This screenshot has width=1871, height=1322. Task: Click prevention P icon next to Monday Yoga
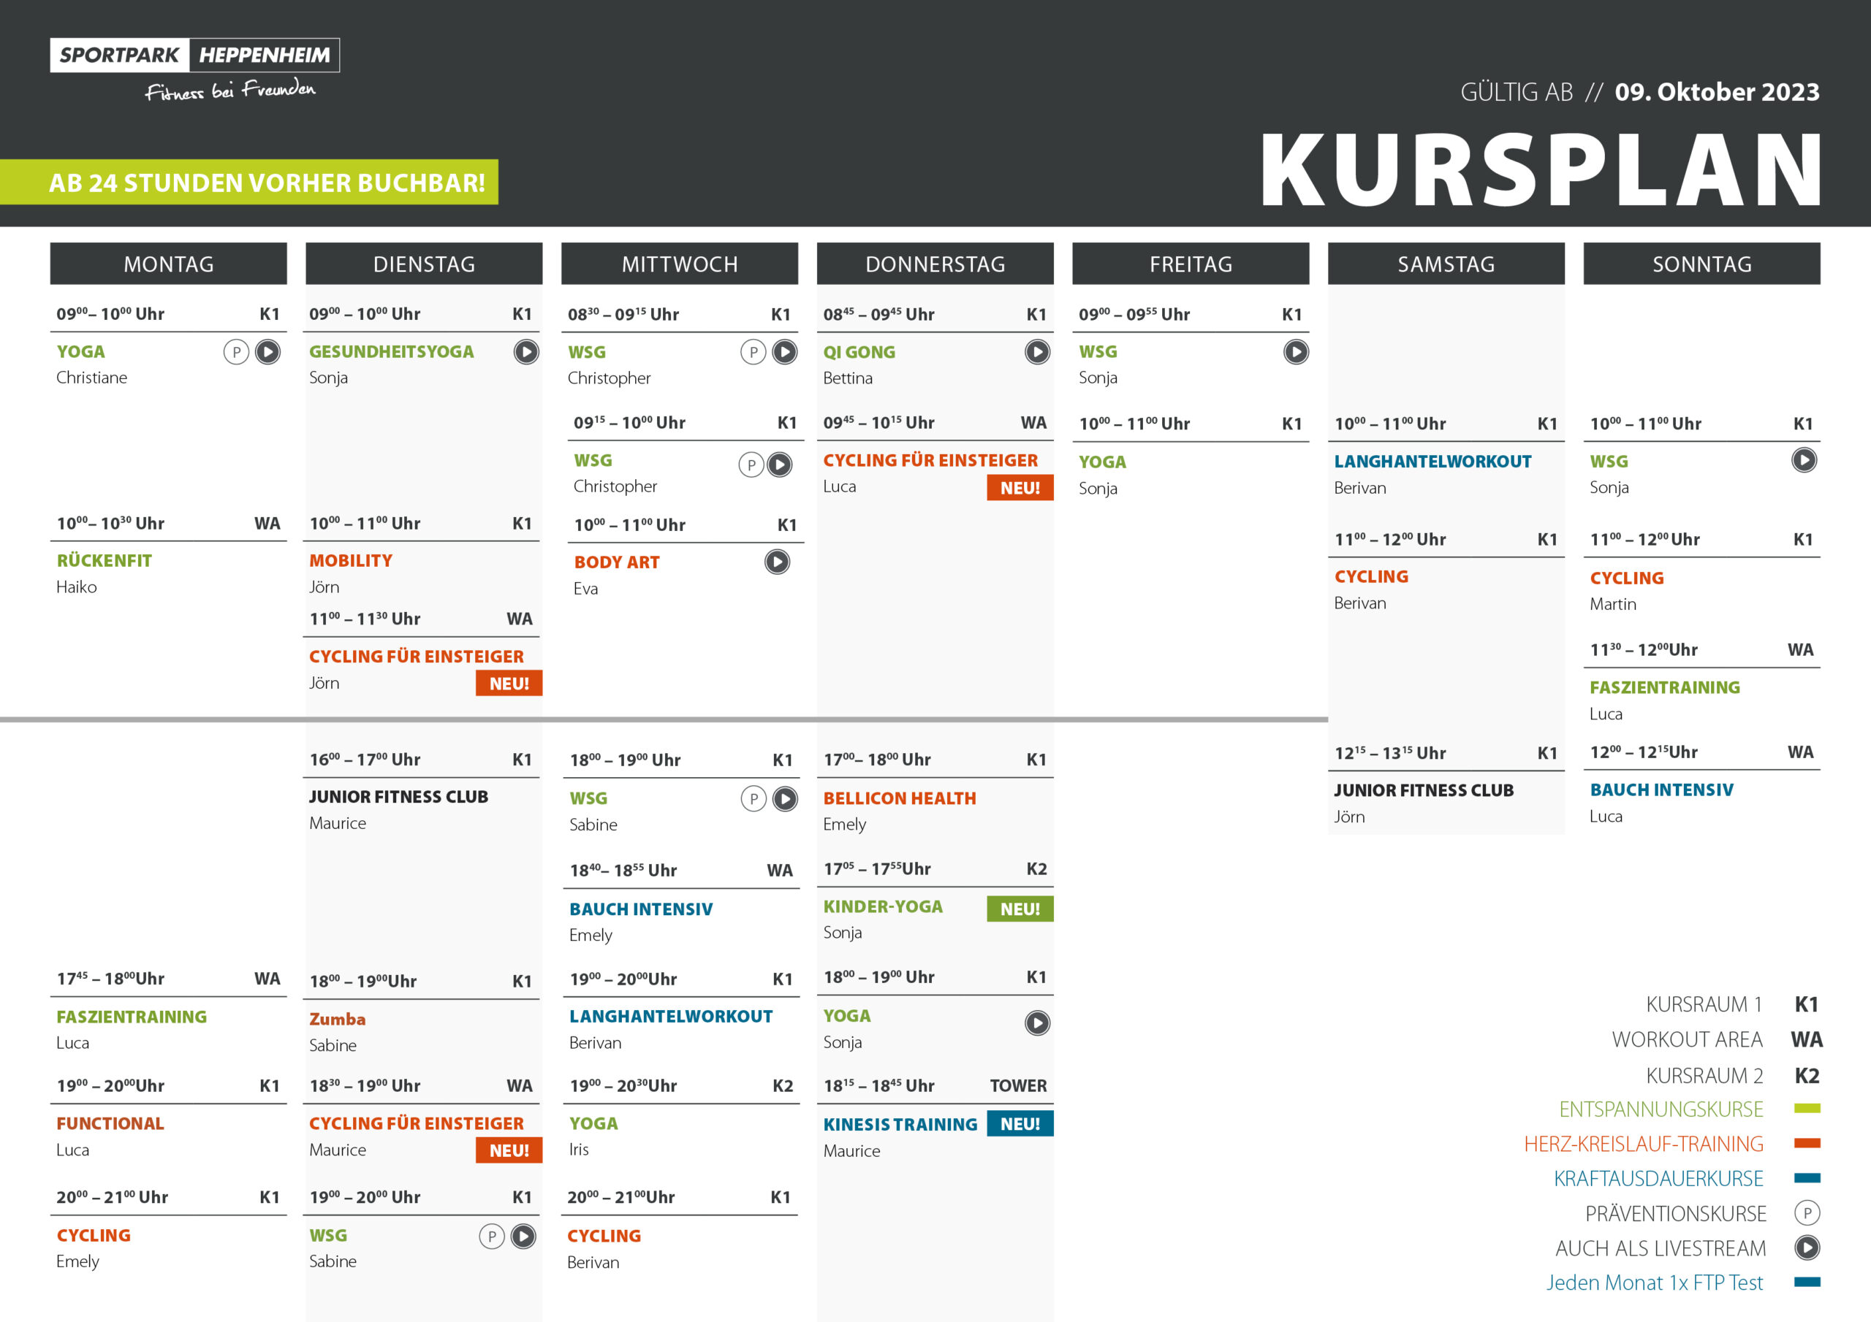coord(236,352)
